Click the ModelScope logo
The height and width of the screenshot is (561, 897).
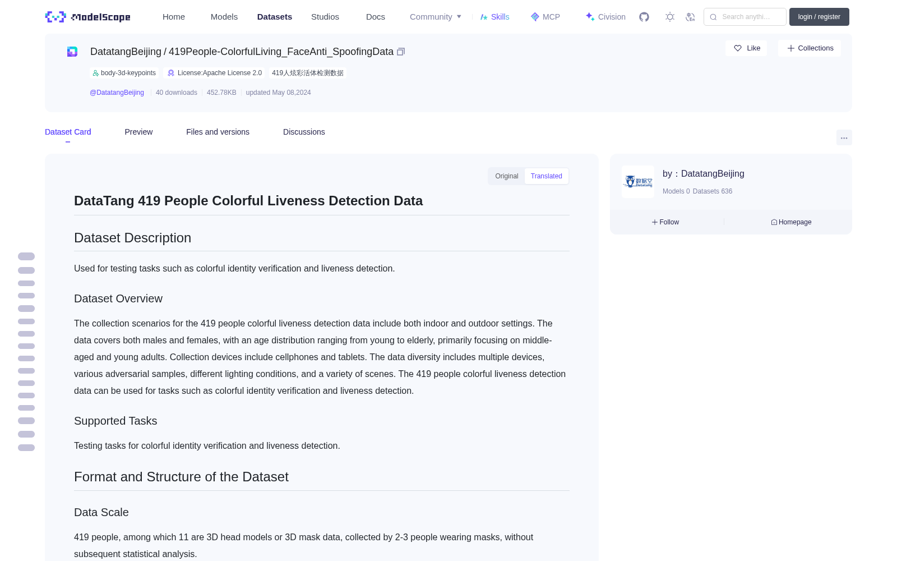87,17
